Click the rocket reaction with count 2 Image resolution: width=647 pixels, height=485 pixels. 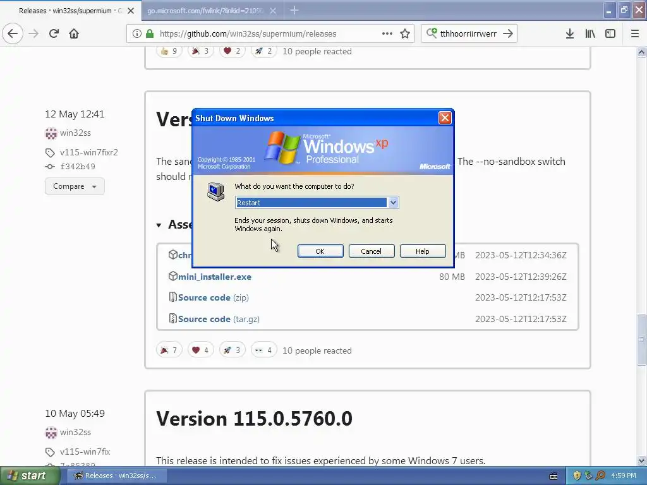pyautogui.click(x=263, y=51)
